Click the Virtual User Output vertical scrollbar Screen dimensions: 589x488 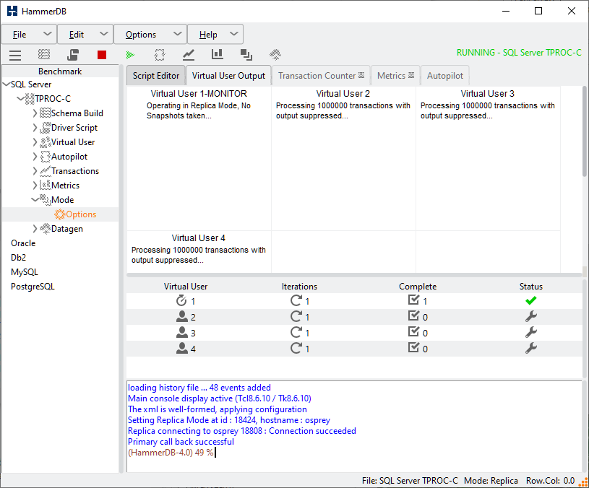pos(585,131)
